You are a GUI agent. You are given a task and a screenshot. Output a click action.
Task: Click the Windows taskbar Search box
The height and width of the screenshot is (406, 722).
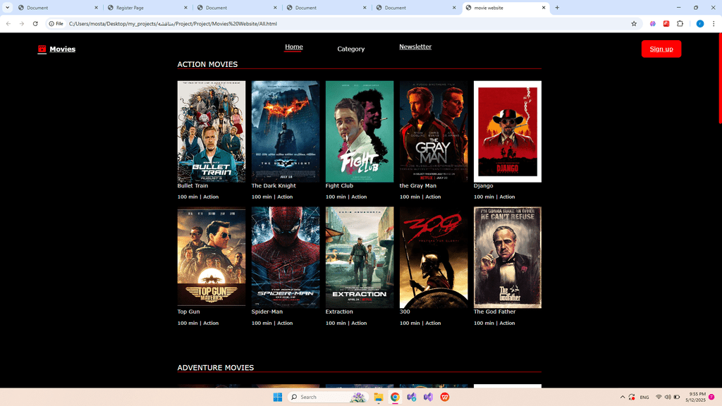point(328,397)
